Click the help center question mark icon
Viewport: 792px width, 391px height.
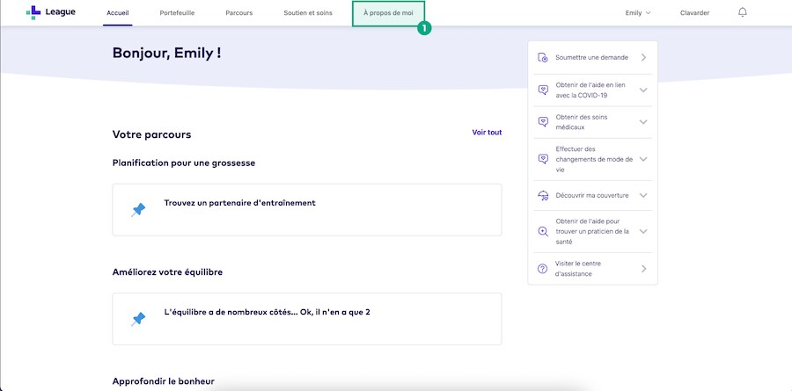click(x=542, y=268)
